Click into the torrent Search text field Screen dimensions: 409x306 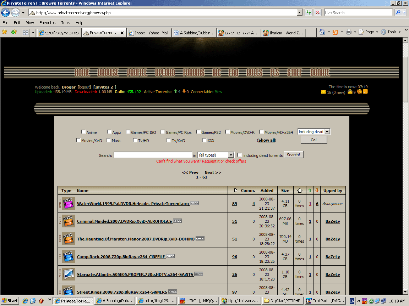pos(153,155)
